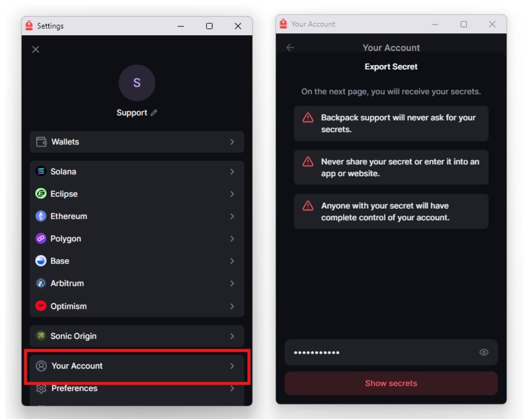Edit the Support account name with pencil
Screen dimensions: 530x419
click(154, 112)
